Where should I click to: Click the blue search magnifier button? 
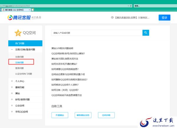(x=146, y=33)
